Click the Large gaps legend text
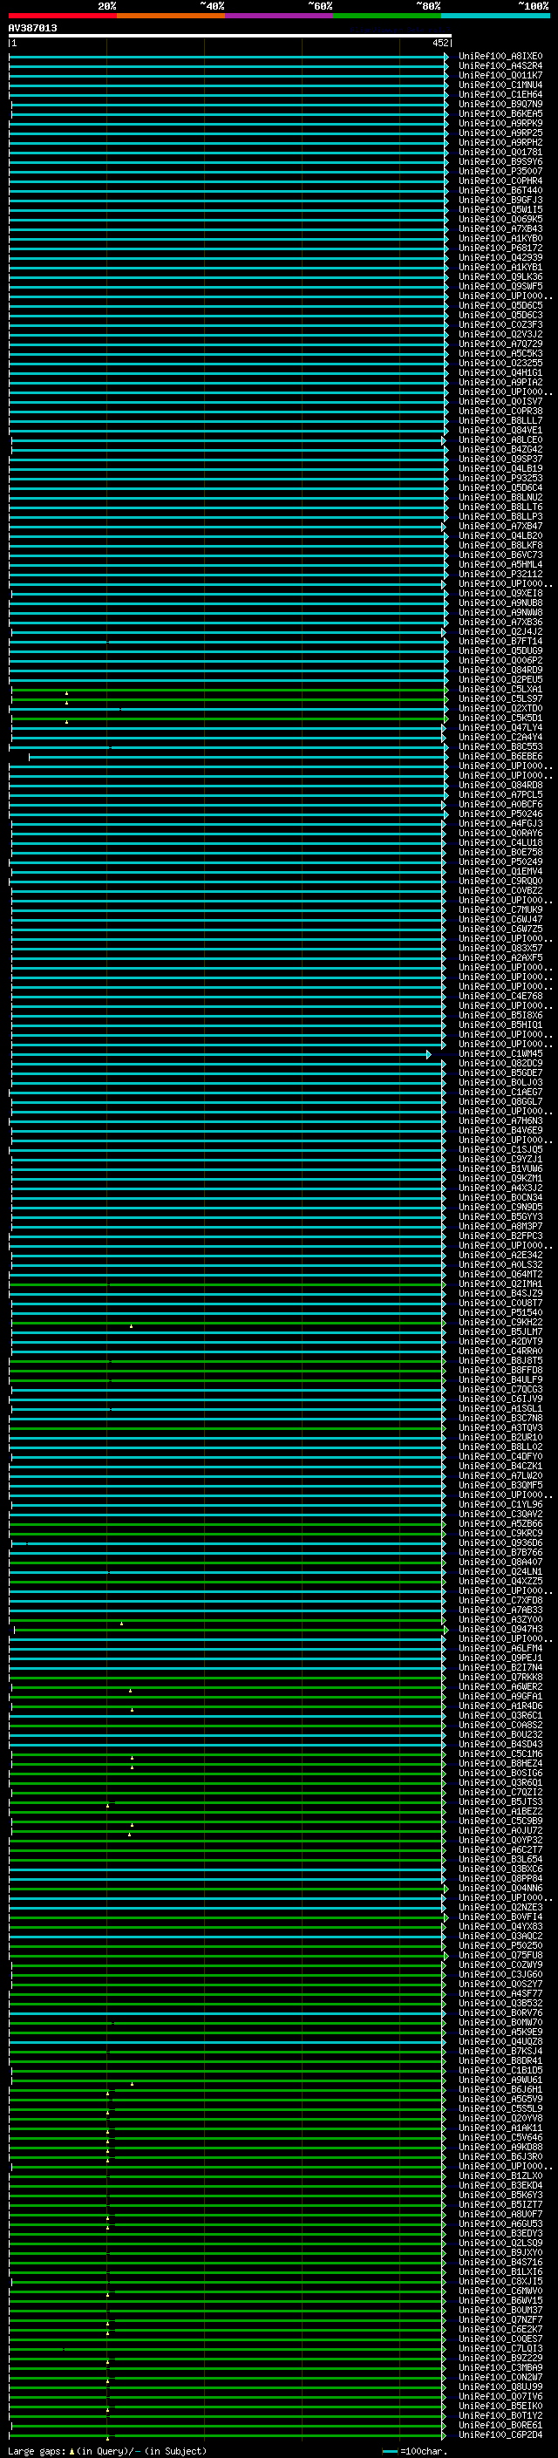 tap(107, 2450)
